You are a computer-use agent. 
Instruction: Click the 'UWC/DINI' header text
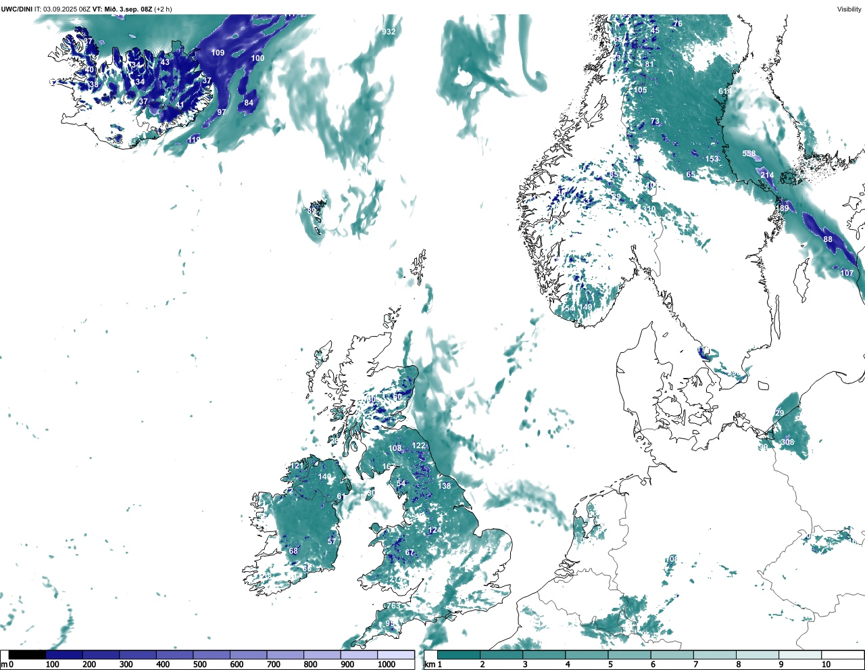coord(16,9)
